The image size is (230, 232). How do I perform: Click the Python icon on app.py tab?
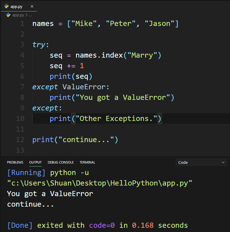coord(6,6)
